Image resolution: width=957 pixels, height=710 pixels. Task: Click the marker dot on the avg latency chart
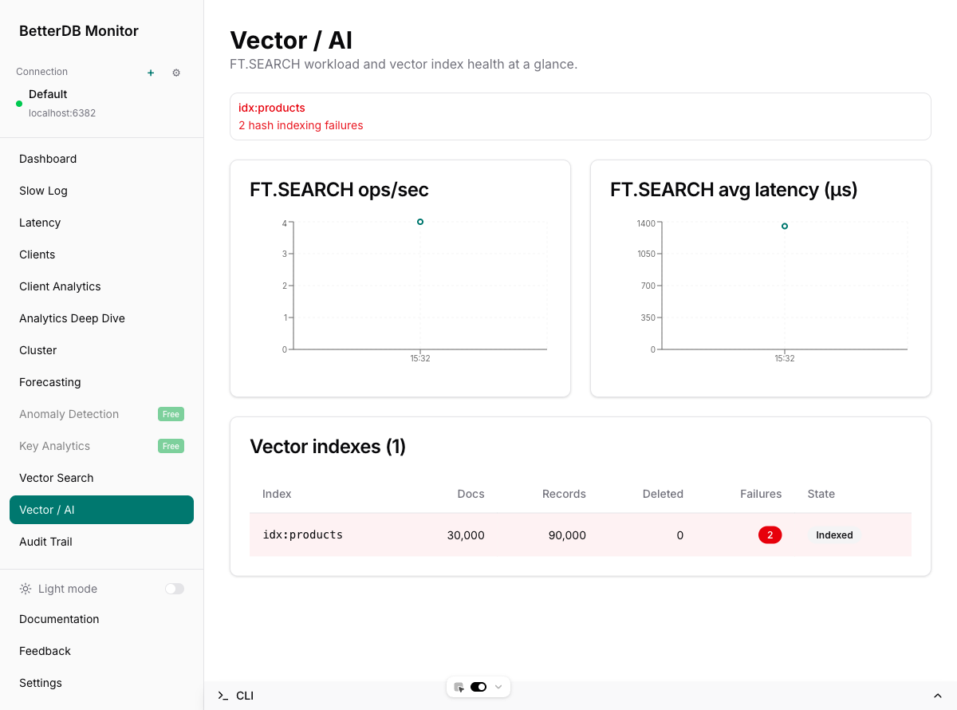point(784,226)
